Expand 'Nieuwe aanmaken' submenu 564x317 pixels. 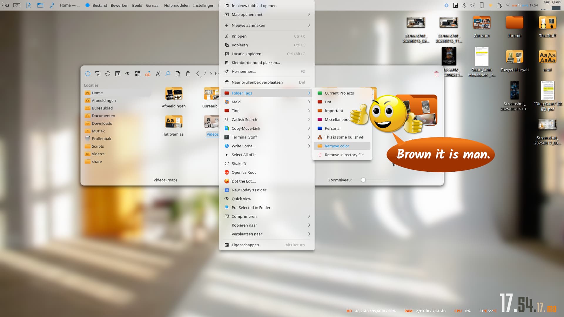coord(267,25)
